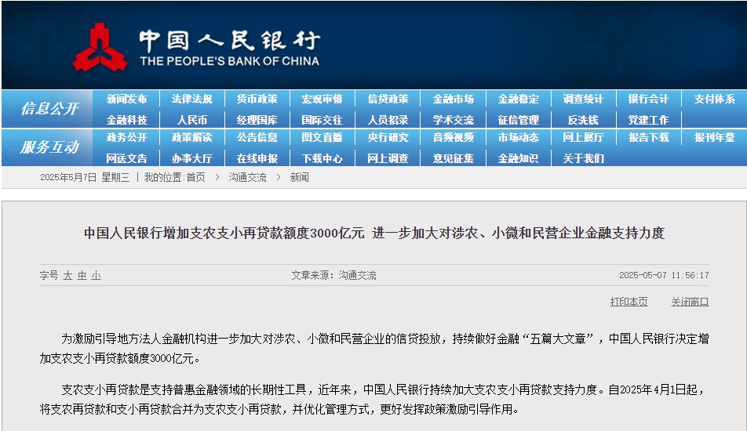Select the 关于我们 navigation item

[583, 158]
